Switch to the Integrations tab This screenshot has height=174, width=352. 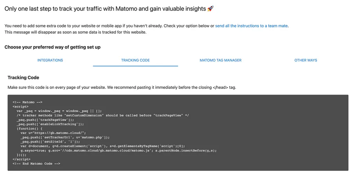(x=50, y=60)
